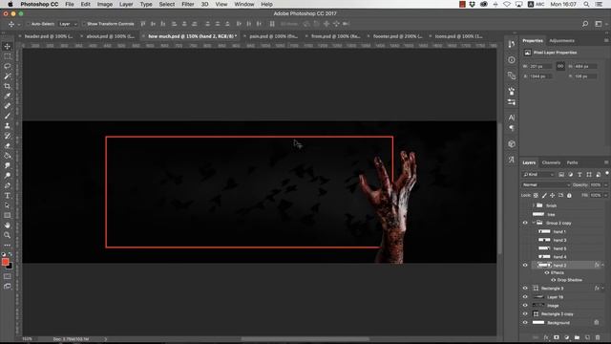
Task: Open Photoshop search icon in options bar
Action: [585, 24]
